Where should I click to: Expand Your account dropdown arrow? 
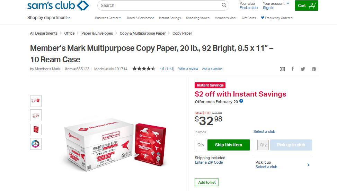coord(288,3)
